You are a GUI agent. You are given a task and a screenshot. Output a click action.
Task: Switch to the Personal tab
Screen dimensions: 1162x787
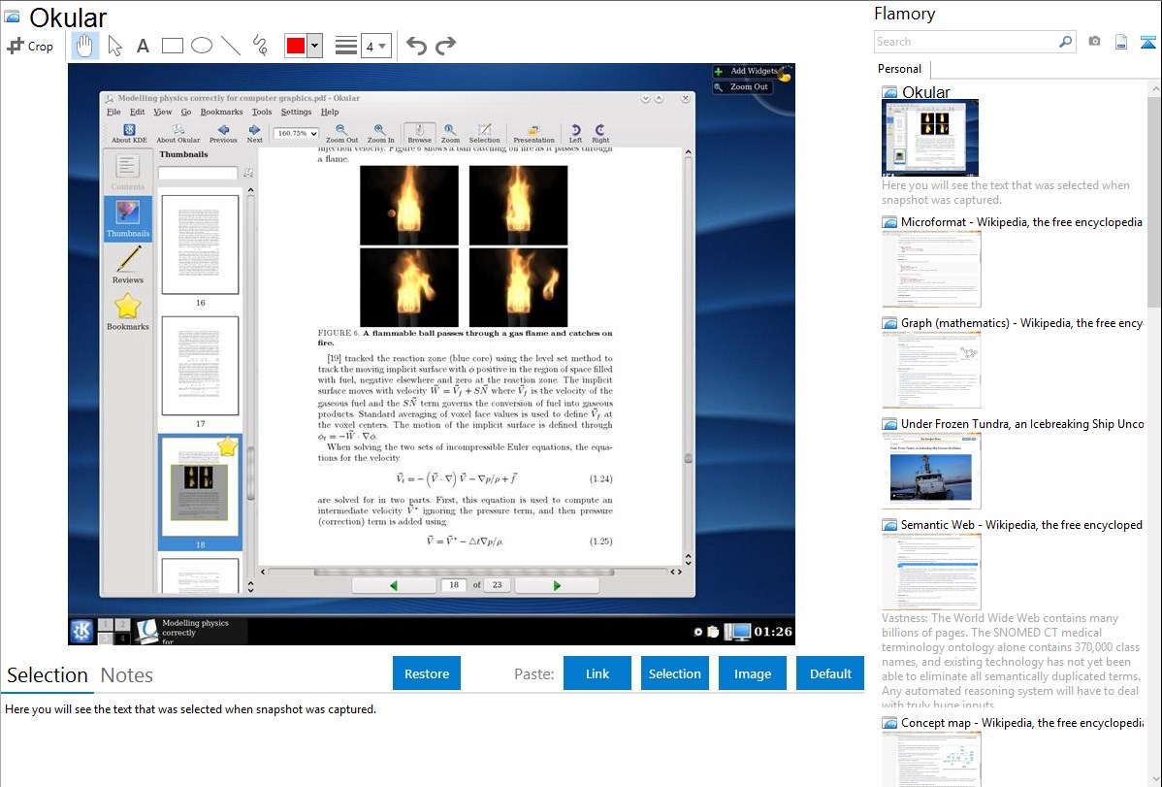click(900, 69)
